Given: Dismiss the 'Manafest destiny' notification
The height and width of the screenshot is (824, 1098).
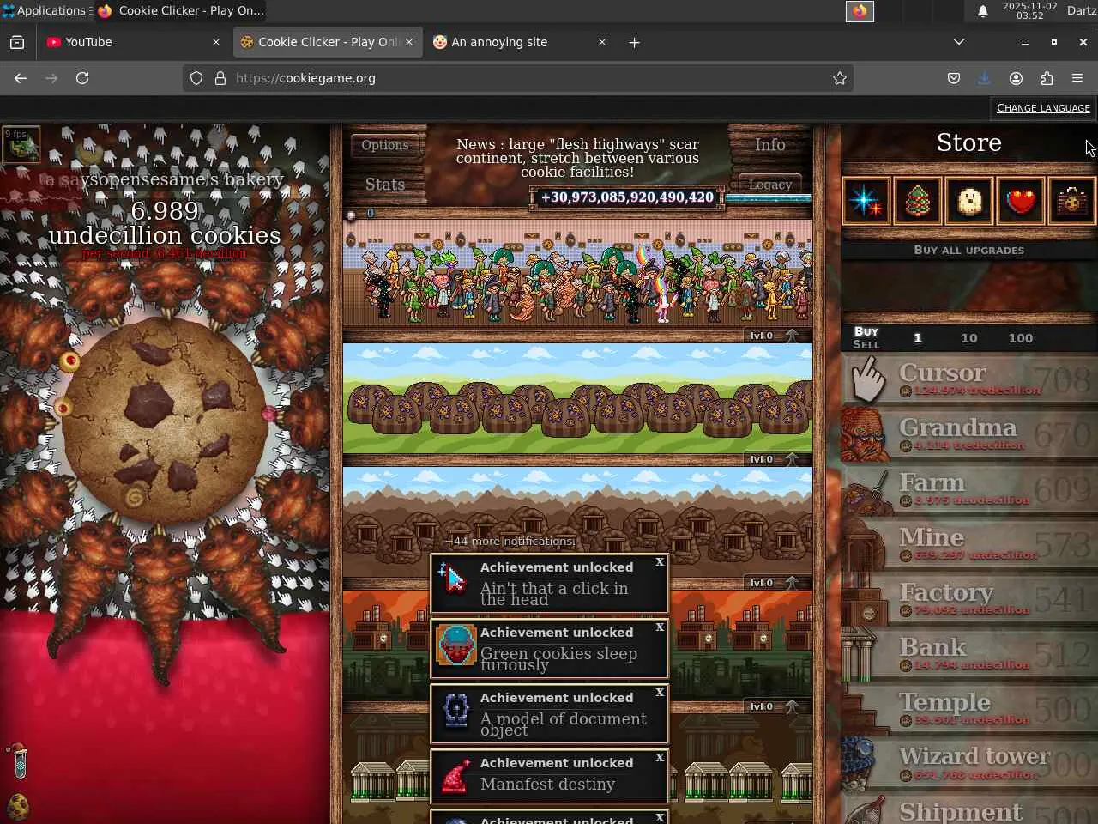Looking at the screenshot, I should [660, 758].
